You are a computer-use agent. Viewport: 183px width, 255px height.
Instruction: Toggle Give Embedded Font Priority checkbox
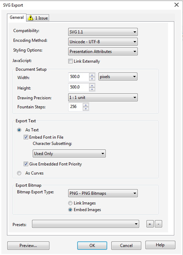click(26, 164)
